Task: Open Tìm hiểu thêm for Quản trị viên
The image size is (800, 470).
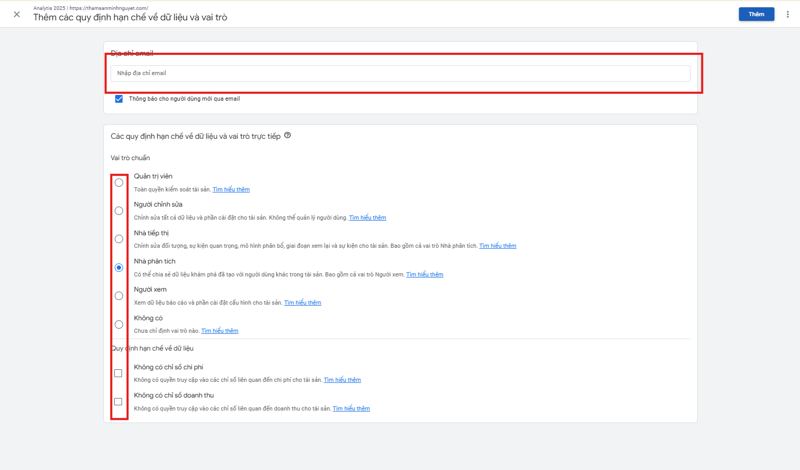Action: pyautogui.click(x=231, y=189)
